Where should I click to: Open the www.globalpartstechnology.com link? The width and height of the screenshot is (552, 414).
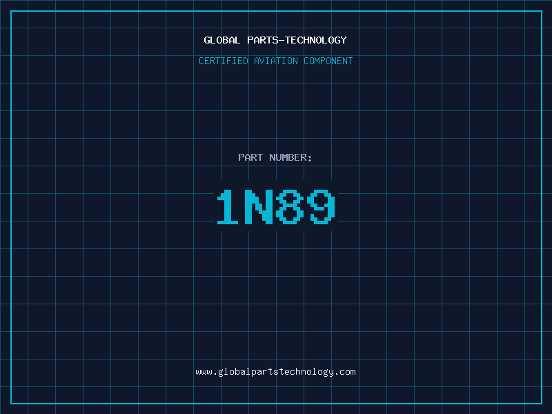tap(275, 372)
